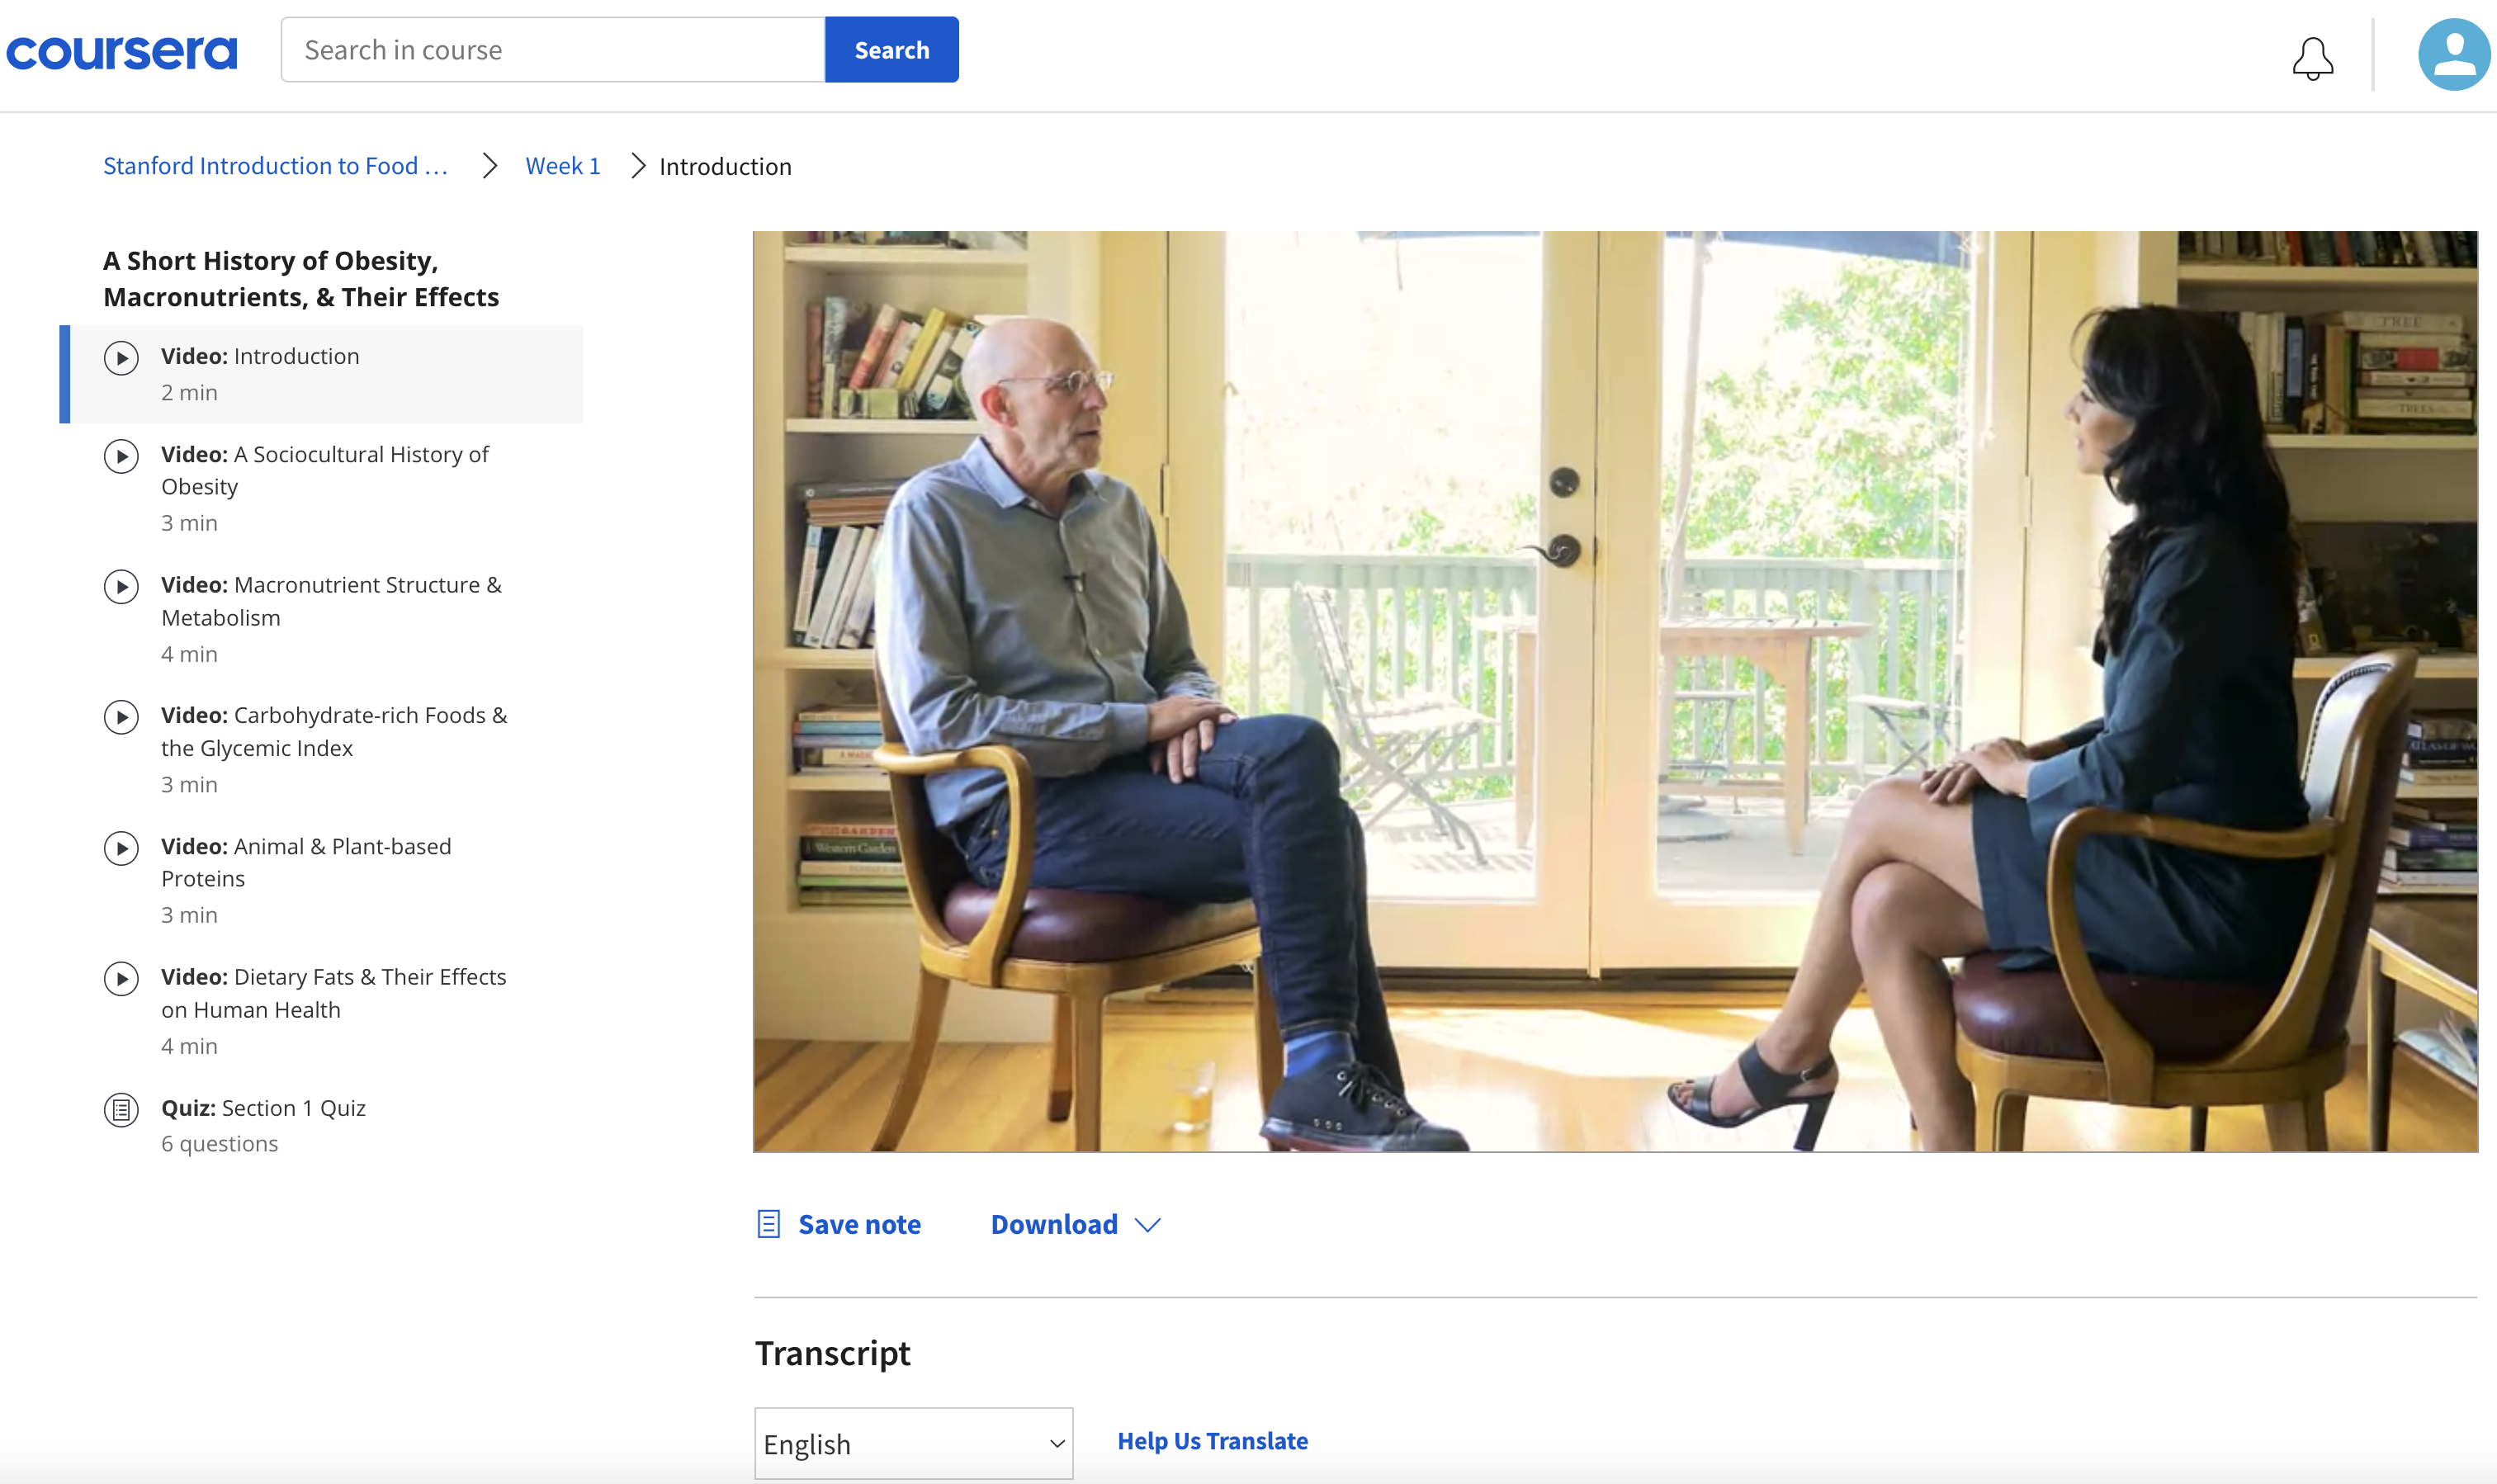Click play icon for Macronutrient Structure & Metabolism
Image resolution: width=2497 pixels, height=1484 pixels.
click(x=121, y=587)
